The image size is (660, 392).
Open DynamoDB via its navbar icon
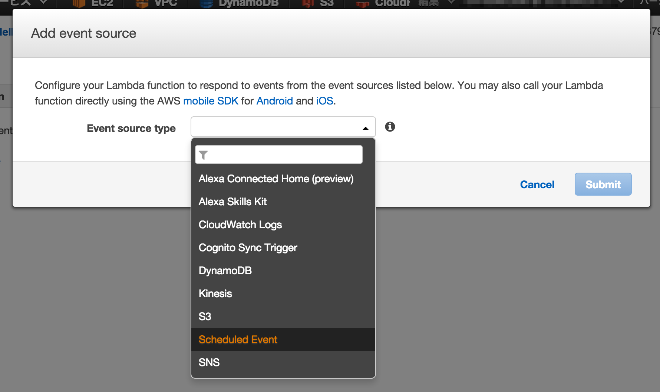[205, 3]
